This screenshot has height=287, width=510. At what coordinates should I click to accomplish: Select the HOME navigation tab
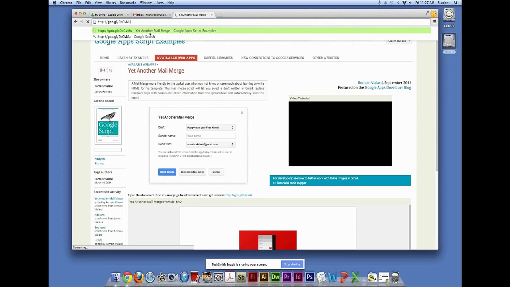tap(104, 58)
